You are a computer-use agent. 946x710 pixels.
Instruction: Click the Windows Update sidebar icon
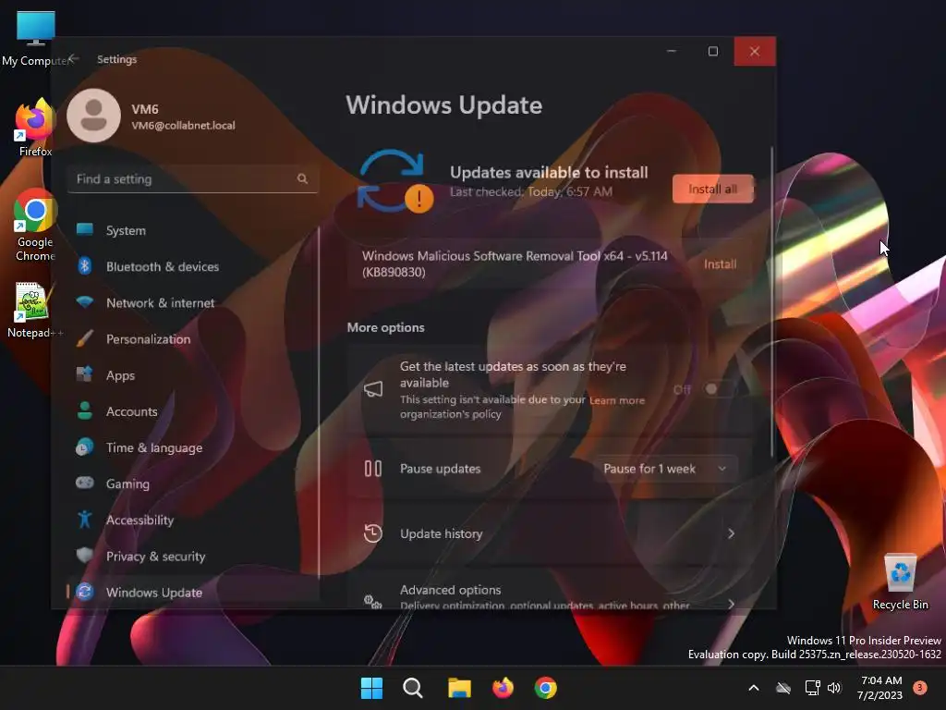tap(84, 592)
